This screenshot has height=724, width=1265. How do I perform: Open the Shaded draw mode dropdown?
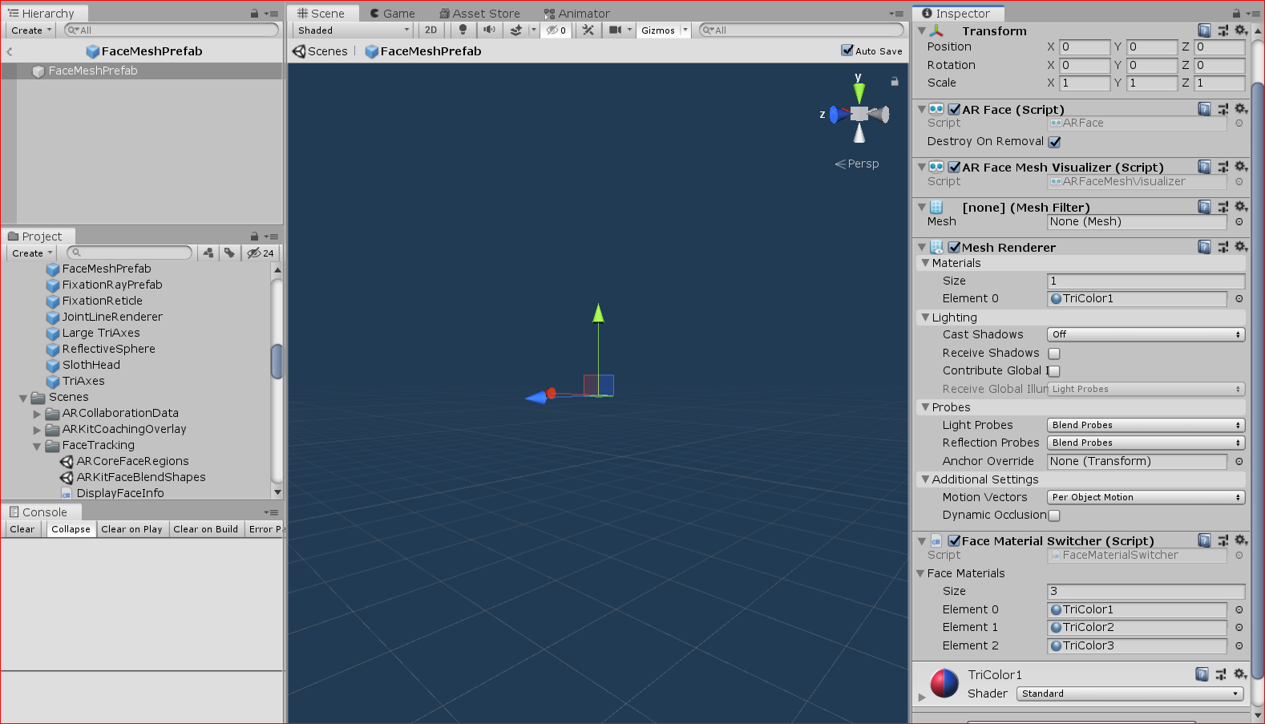coord(353,30)
